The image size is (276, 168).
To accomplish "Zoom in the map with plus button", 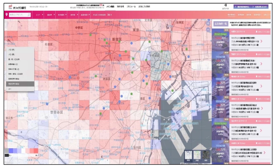I will [x=208, y=23].
